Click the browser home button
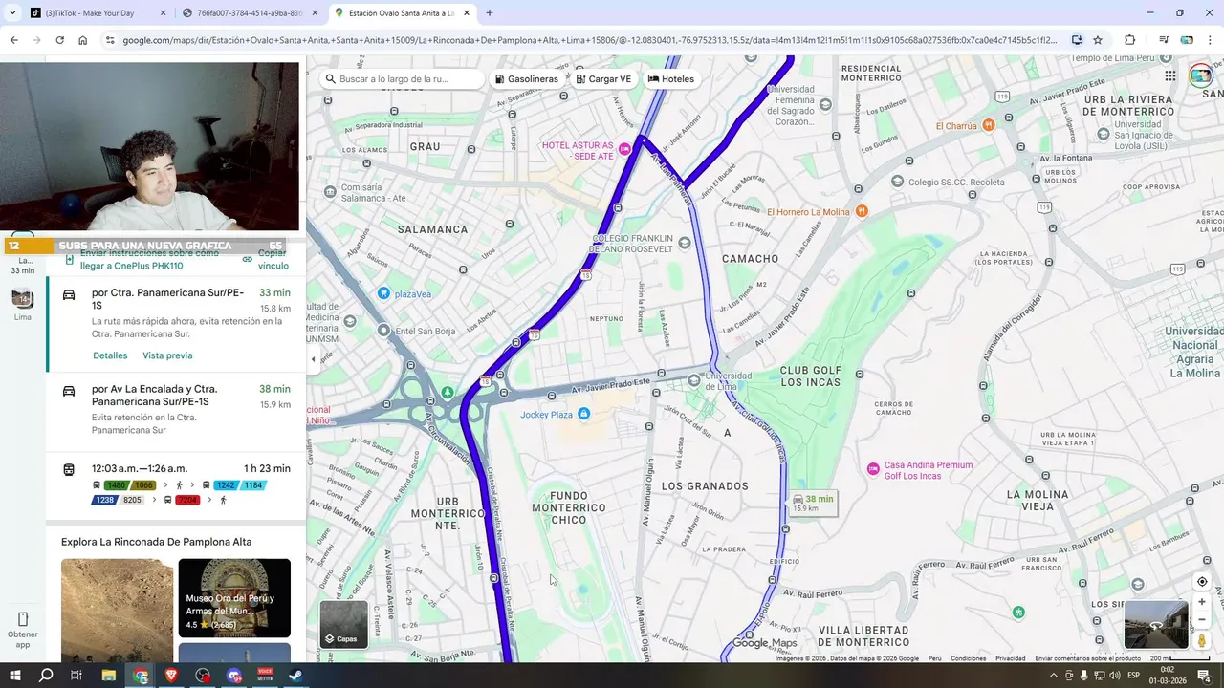This screenshot has width=1224, height=688. [83, 40]
